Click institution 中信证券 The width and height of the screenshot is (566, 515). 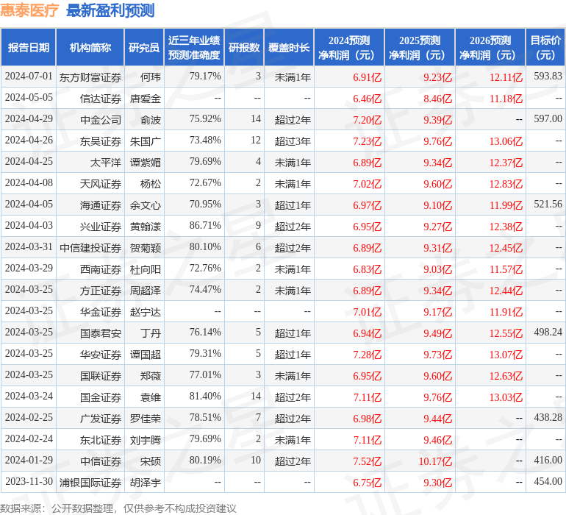coord(101,461)
